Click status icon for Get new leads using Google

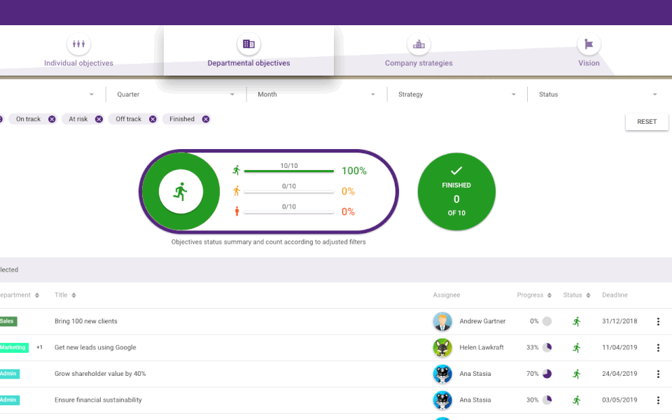(x=577, y=348)
